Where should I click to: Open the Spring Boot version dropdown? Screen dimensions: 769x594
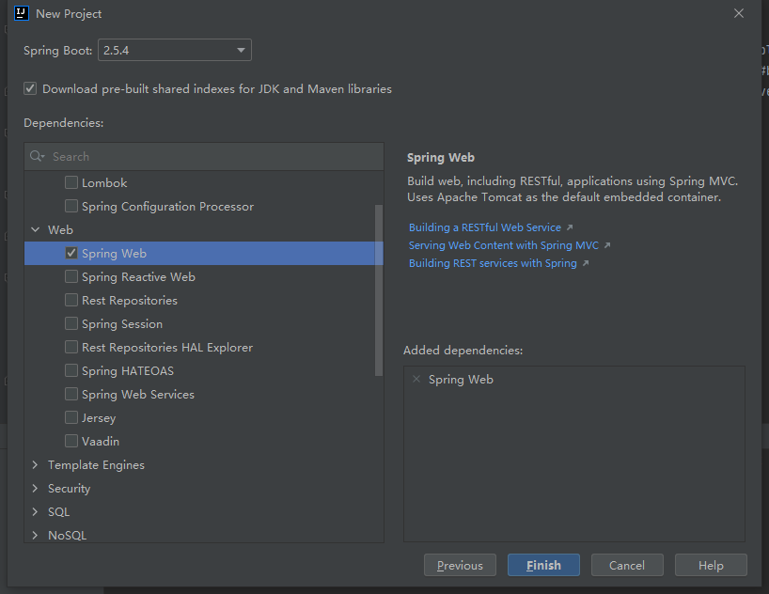[x=175, y=50]
